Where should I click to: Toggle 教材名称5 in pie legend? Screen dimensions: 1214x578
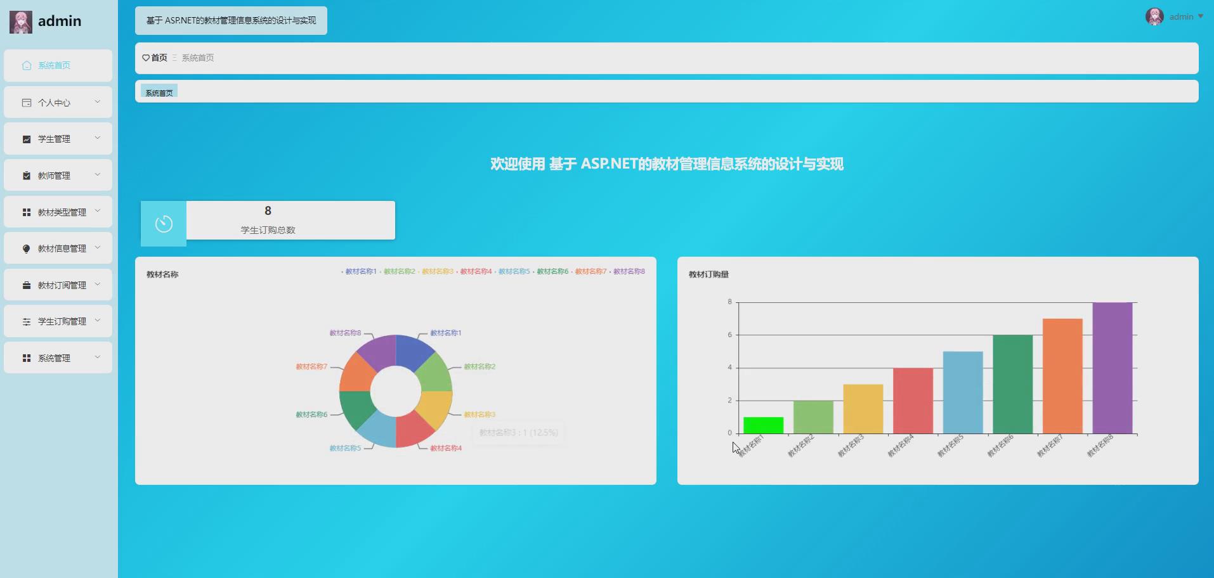512,271
